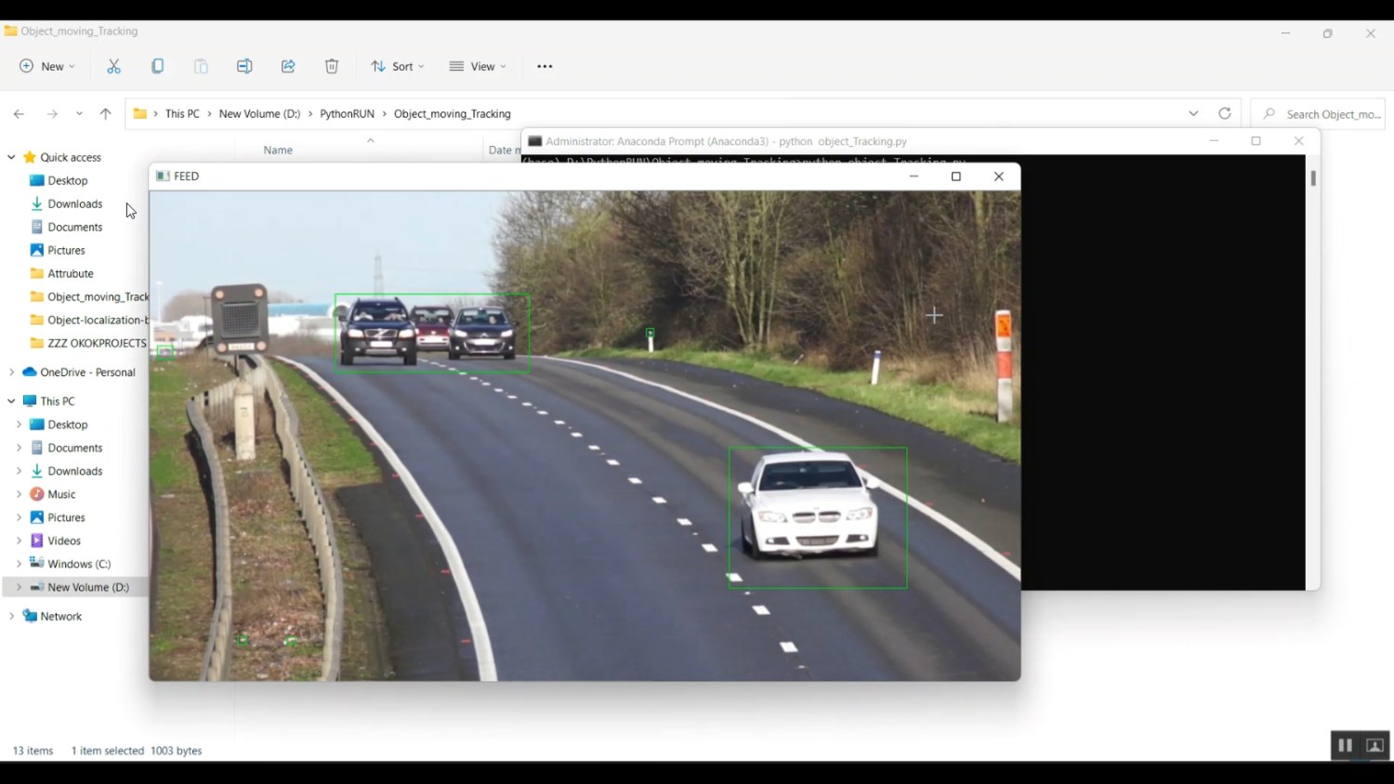
Task: Navigate up one folder level
Action: [x=105, y=113]
